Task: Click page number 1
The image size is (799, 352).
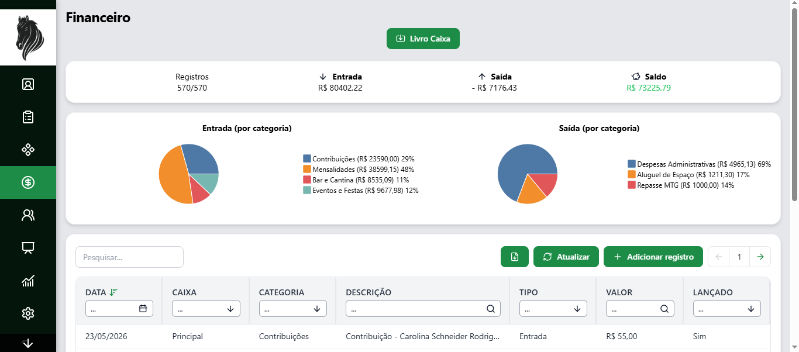Action: (739, 257)
